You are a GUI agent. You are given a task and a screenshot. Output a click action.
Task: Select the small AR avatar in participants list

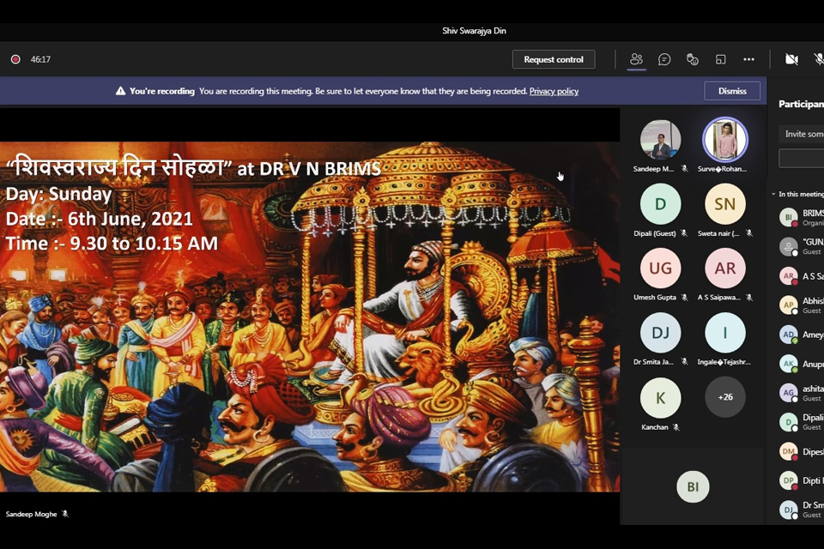(788, 276)
